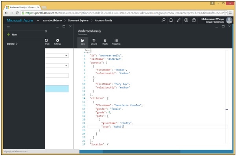The height and width of the screenshot is (156, 236).
Task: Click the horizontal scrollbar at bottom
Action: coord(142,152)
